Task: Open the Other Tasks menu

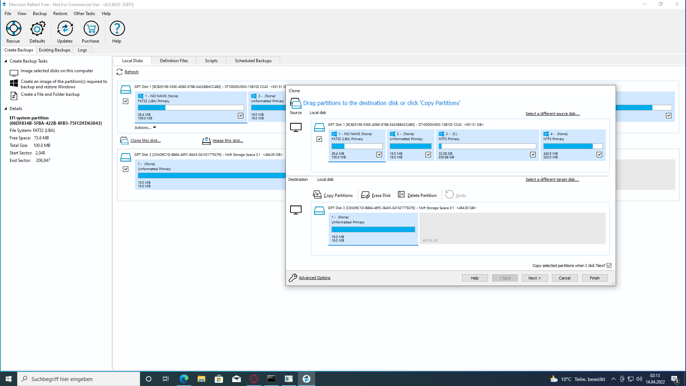Action: click(84, 14)
